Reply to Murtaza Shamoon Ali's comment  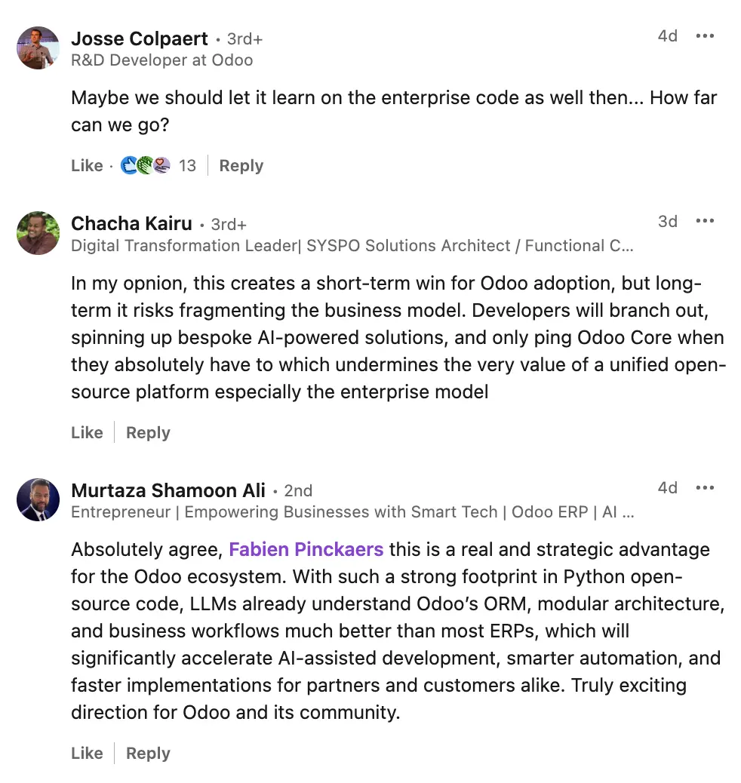point(148,754)
